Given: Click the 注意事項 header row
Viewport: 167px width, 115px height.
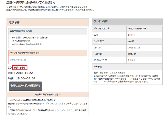Looking at the screenshot, I should [127, 67].
